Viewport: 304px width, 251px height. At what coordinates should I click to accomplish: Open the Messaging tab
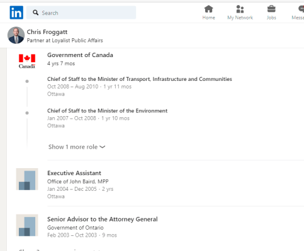pyautogui.click(x=298, y=13)
